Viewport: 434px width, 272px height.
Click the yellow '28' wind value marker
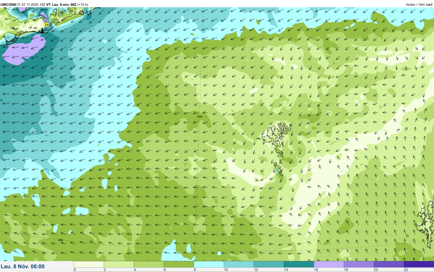tap(47, 25)
